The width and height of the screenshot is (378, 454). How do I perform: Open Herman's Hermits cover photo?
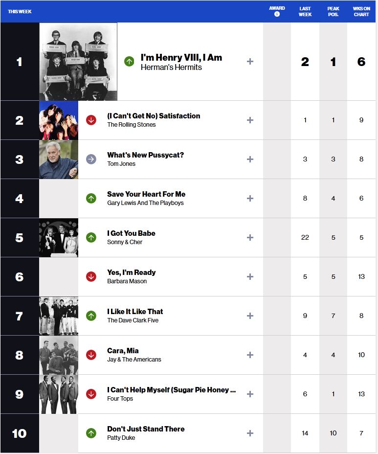coord(78,62)
